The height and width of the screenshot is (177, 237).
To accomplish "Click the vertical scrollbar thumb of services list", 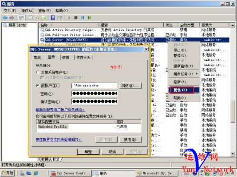I will pyautogui.click(x=233, y=111).
